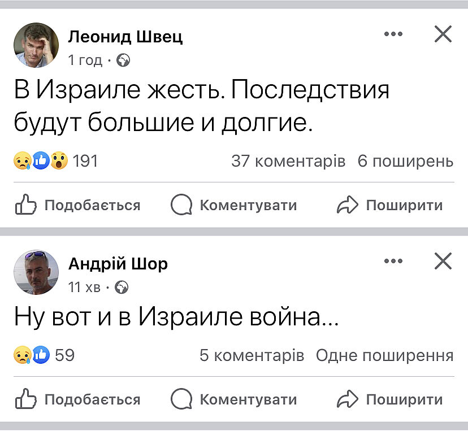Hide Андрій Шор post with X
This screenshot has height=431, width=468.
click(443, 261)
